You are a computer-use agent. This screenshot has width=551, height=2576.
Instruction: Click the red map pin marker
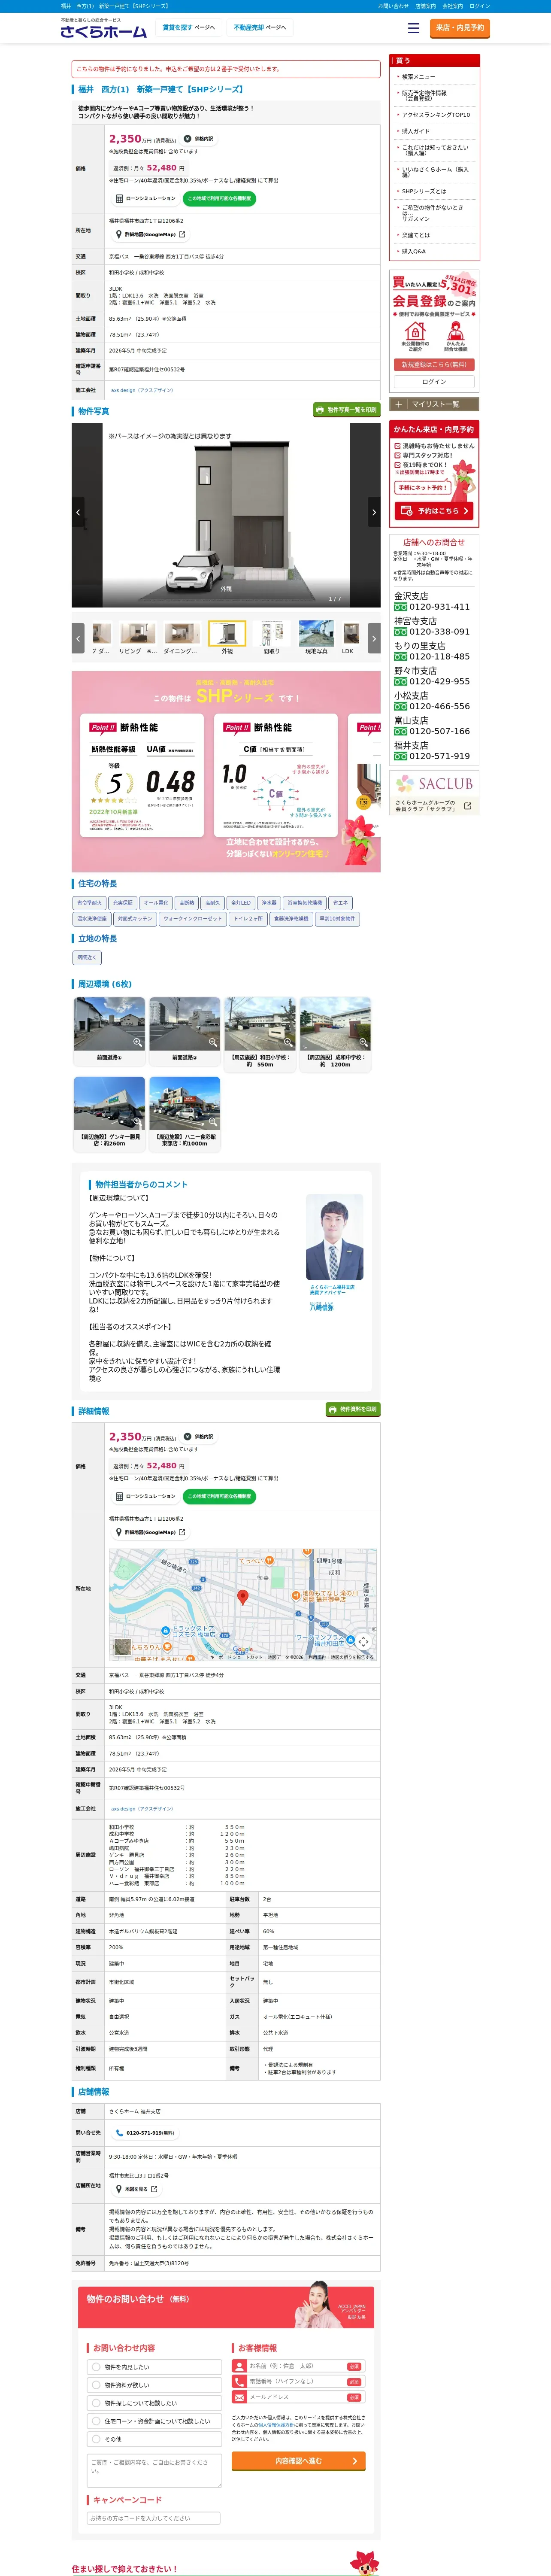242,1598
